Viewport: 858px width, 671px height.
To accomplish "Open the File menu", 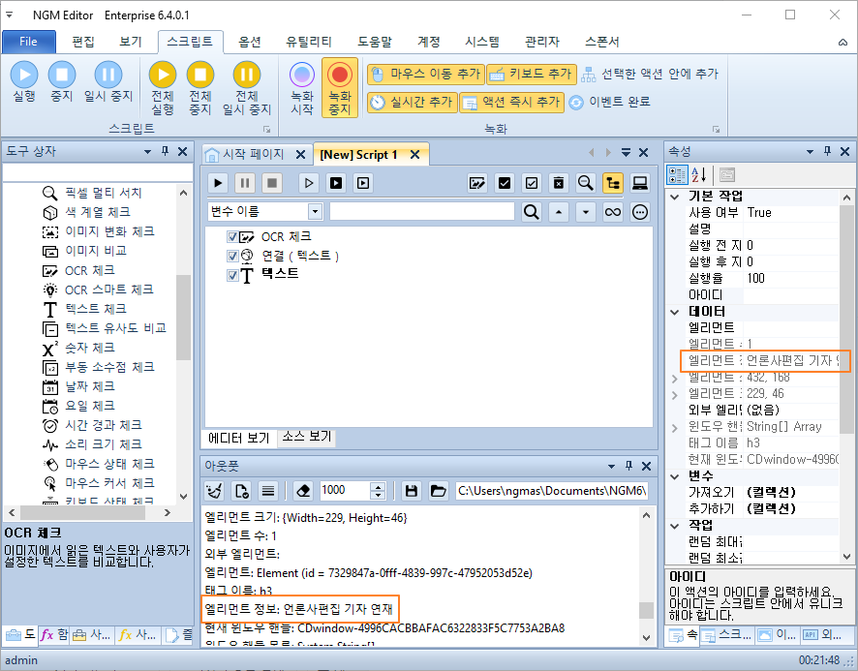I will (x=28, y=42).
